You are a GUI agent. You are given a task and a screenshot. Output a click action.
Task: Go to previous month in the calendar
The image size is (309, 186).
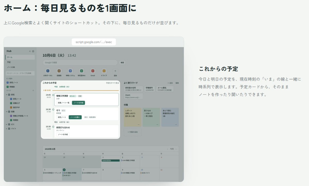click(167, 149)
